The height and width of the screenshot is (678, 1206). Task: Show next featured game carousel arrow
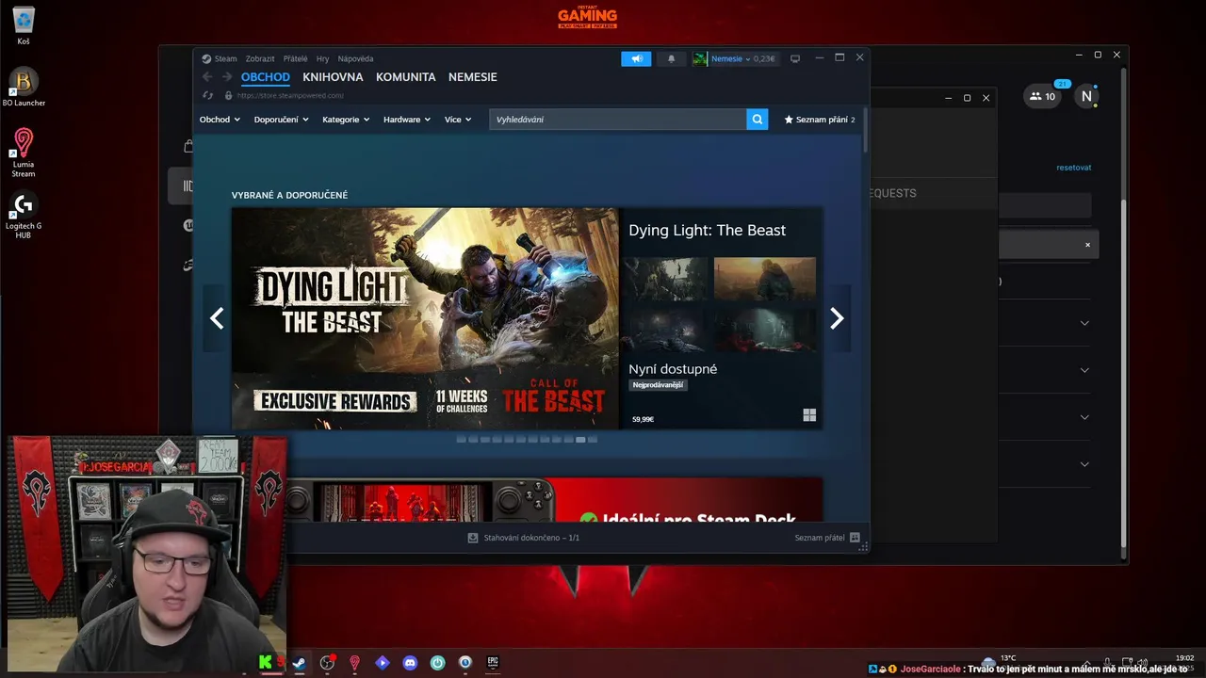click(x=837, y=318)
